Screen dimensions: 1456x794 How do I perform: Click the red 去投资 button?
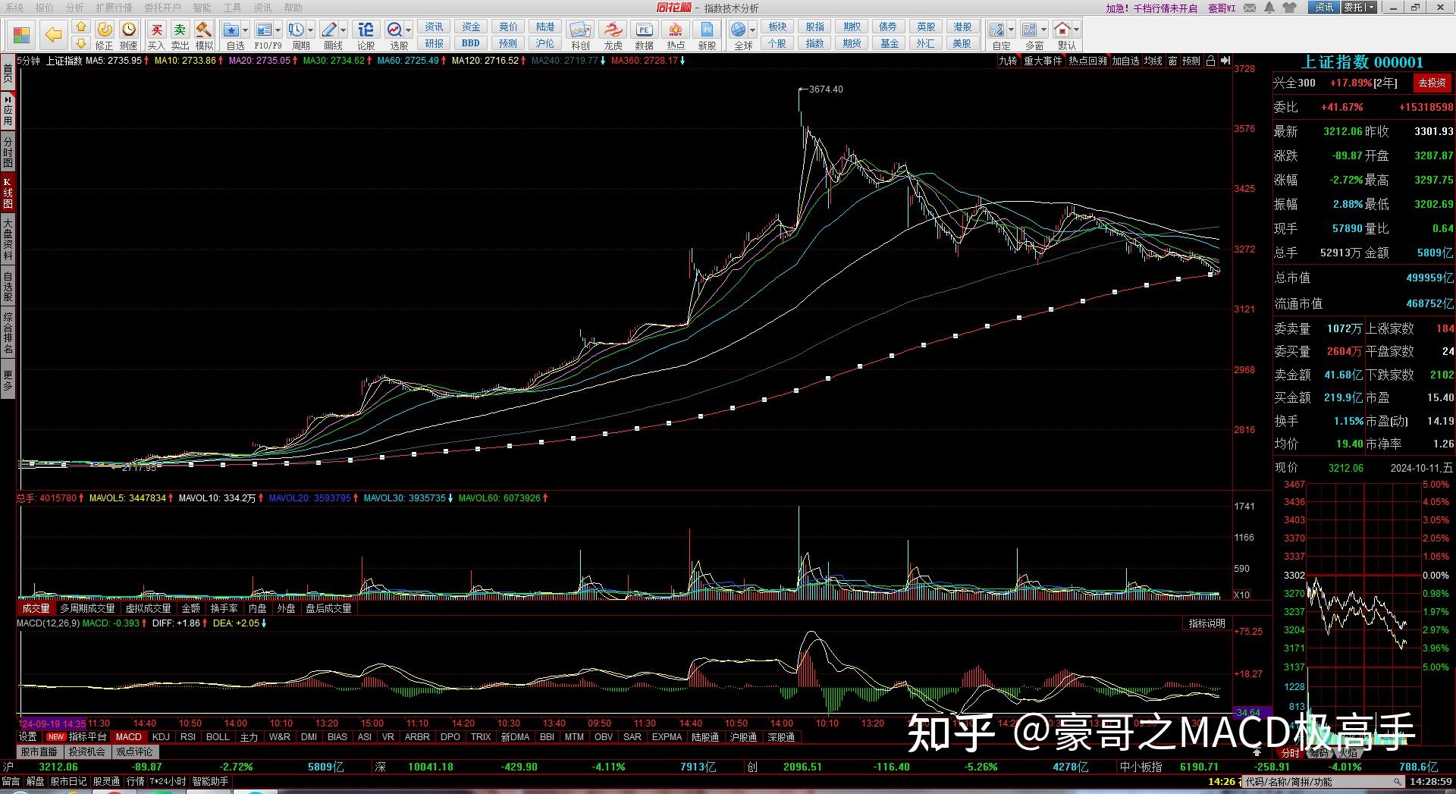(x=1432, y=83)
